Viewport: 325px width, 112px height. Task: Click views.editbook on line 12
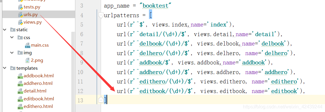(x=223, y=91)
